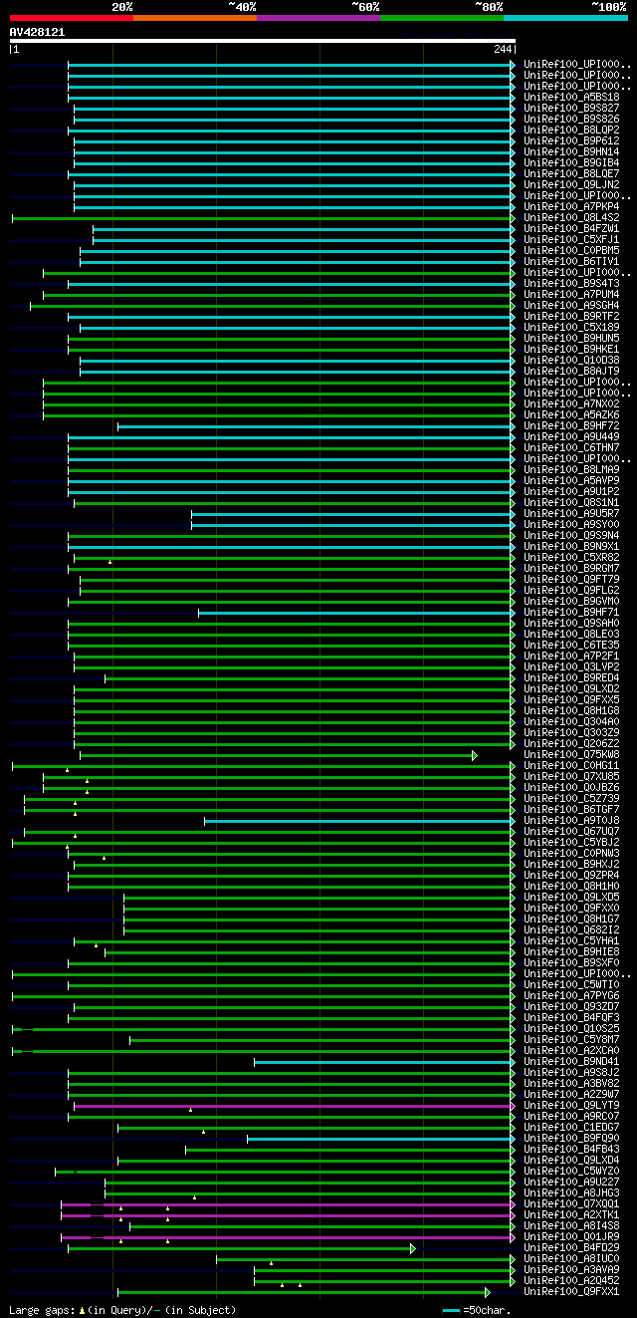Click the white query sequence bar
The image size is (637, 1318).
tap(263, 41)
